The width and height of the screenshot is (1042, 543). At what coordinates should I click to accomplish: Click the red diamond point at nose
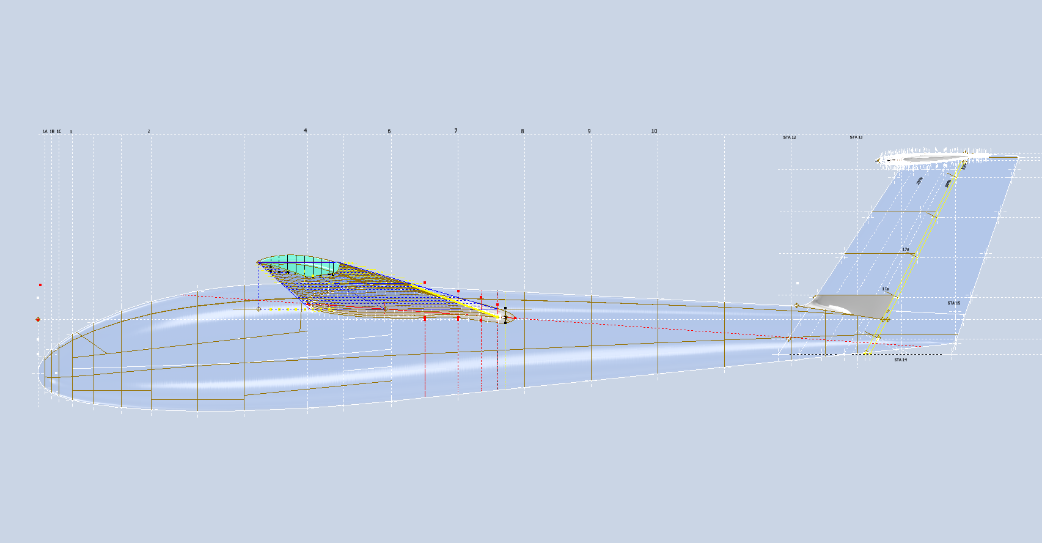click(x=38, y=319)
